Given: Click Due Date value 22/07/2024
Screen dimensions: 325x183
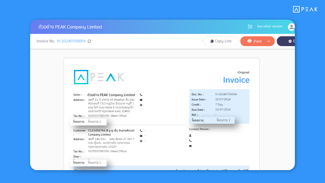Looking at the screenshot, I should [x=223, y=109].
